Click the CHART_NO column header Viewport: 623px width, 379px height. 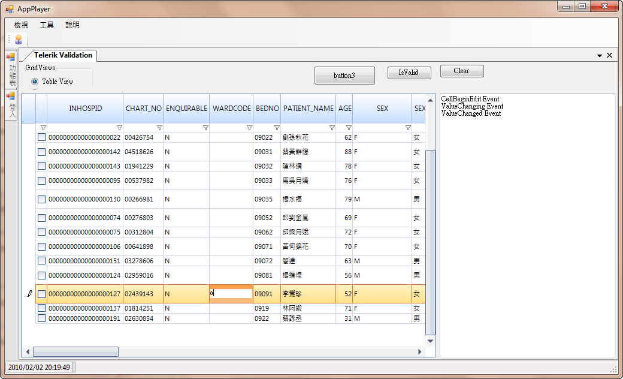(143, 108)
